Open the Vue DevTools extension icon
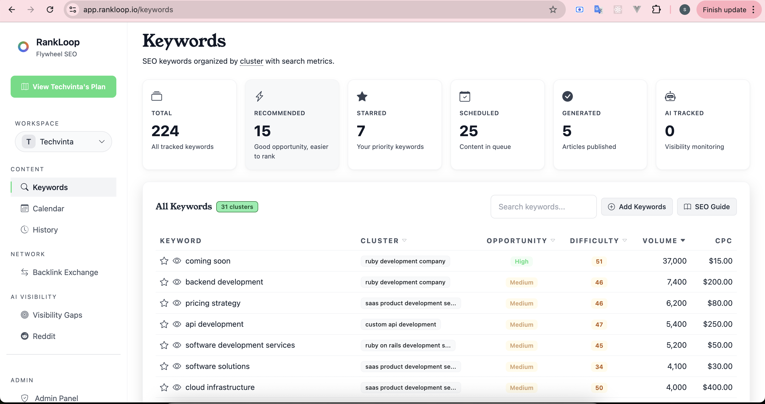The image size is (765, 404). (637, 10)
